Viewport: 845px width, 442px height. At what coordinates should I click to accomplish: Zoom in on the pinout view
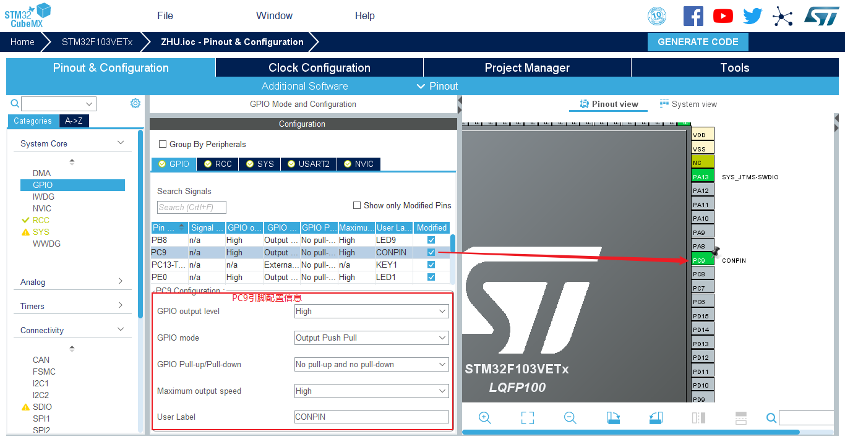point(485,418)
